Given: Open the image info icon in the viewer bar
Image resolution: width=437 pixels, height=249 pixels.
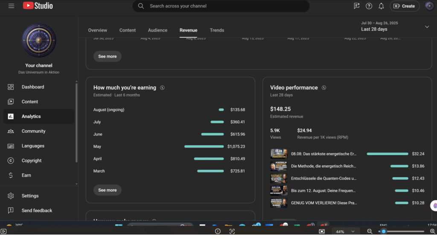Looking at the screenshot, I should coord(218,232).
